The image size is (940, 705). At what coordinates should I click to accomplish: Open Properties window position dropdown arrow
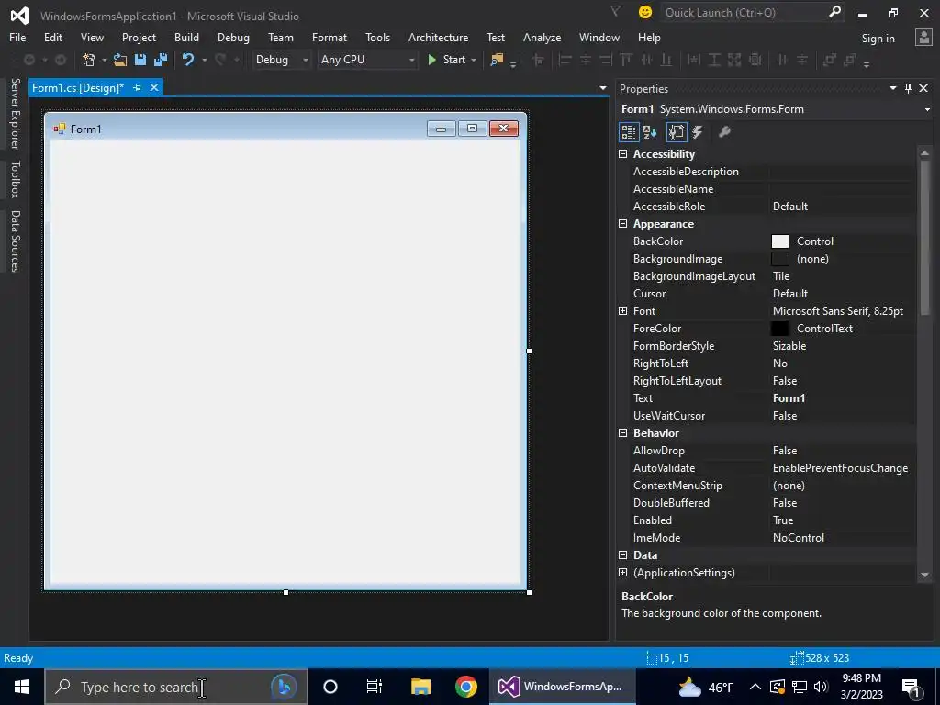tap(892, 88)
